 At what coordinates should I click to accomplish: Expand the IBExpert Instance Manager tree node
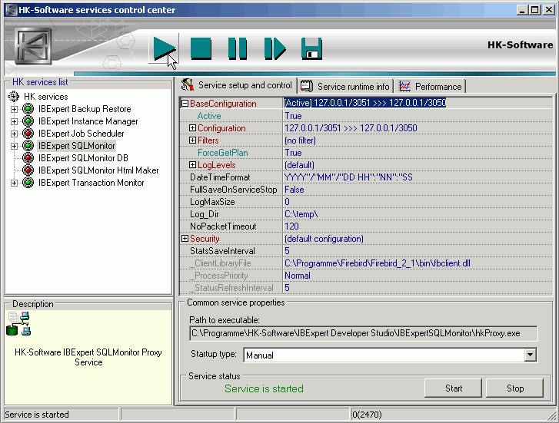click(x=14, y=121)
